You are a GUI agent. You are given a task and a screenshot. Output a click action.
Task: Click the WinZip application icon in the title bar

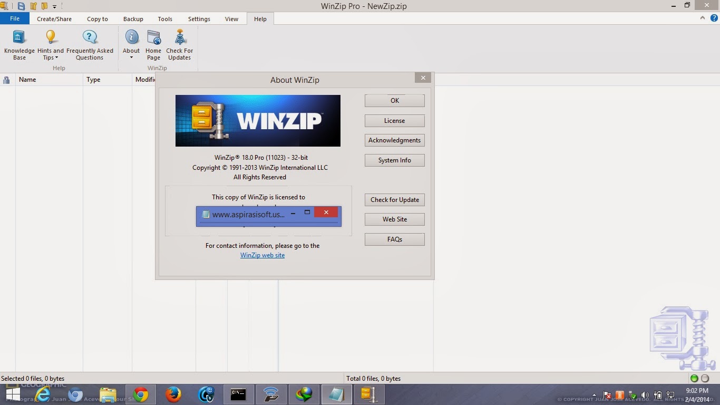coord(4,6)
